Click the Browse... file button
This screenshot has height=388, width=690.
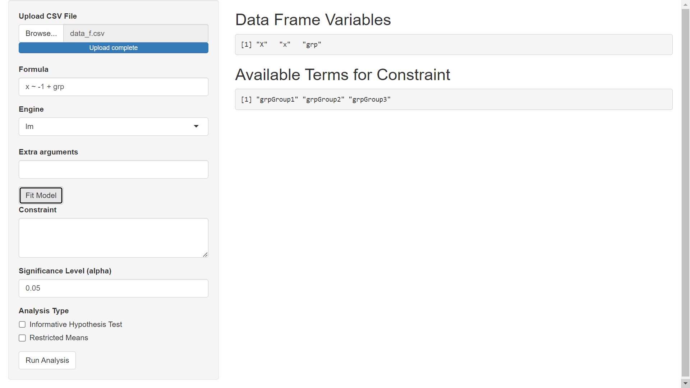coord(41,33)
